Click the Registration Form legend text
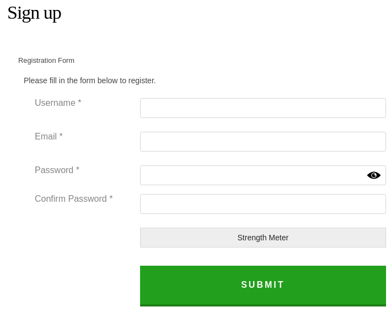The height and width of the screenshot is (312, 391). tap(46, 61)
